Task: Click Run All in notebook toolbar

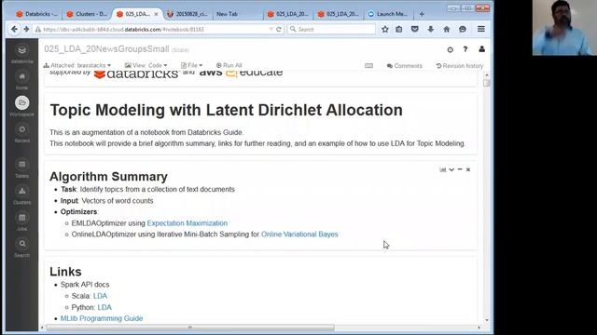Action: (229, 65)
